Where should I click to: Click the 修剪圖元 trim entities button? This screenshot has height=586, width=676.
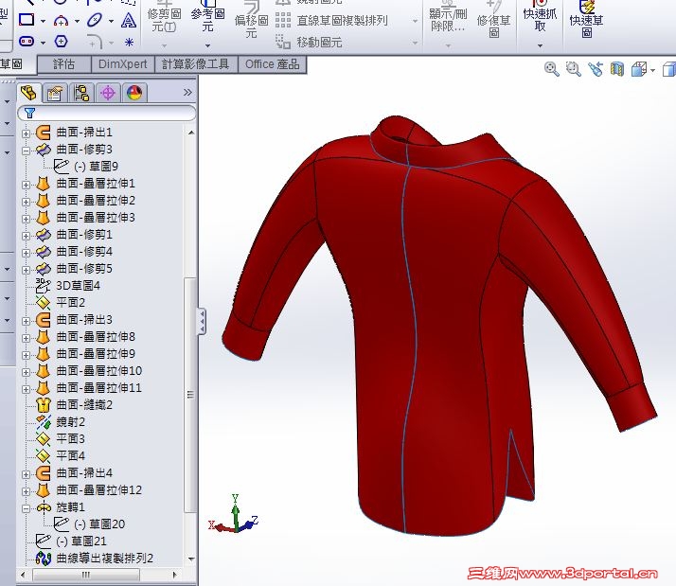click(x=164, y=18)
